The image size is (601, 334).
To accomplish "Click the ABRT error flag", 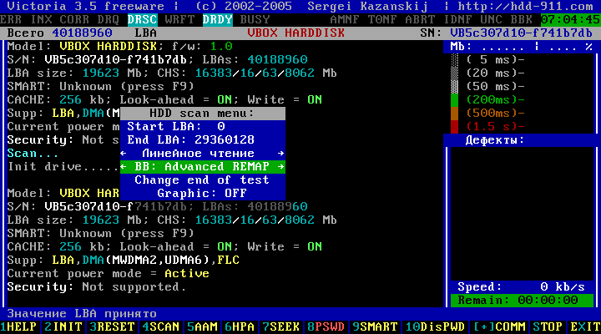I will pos(420,19).
